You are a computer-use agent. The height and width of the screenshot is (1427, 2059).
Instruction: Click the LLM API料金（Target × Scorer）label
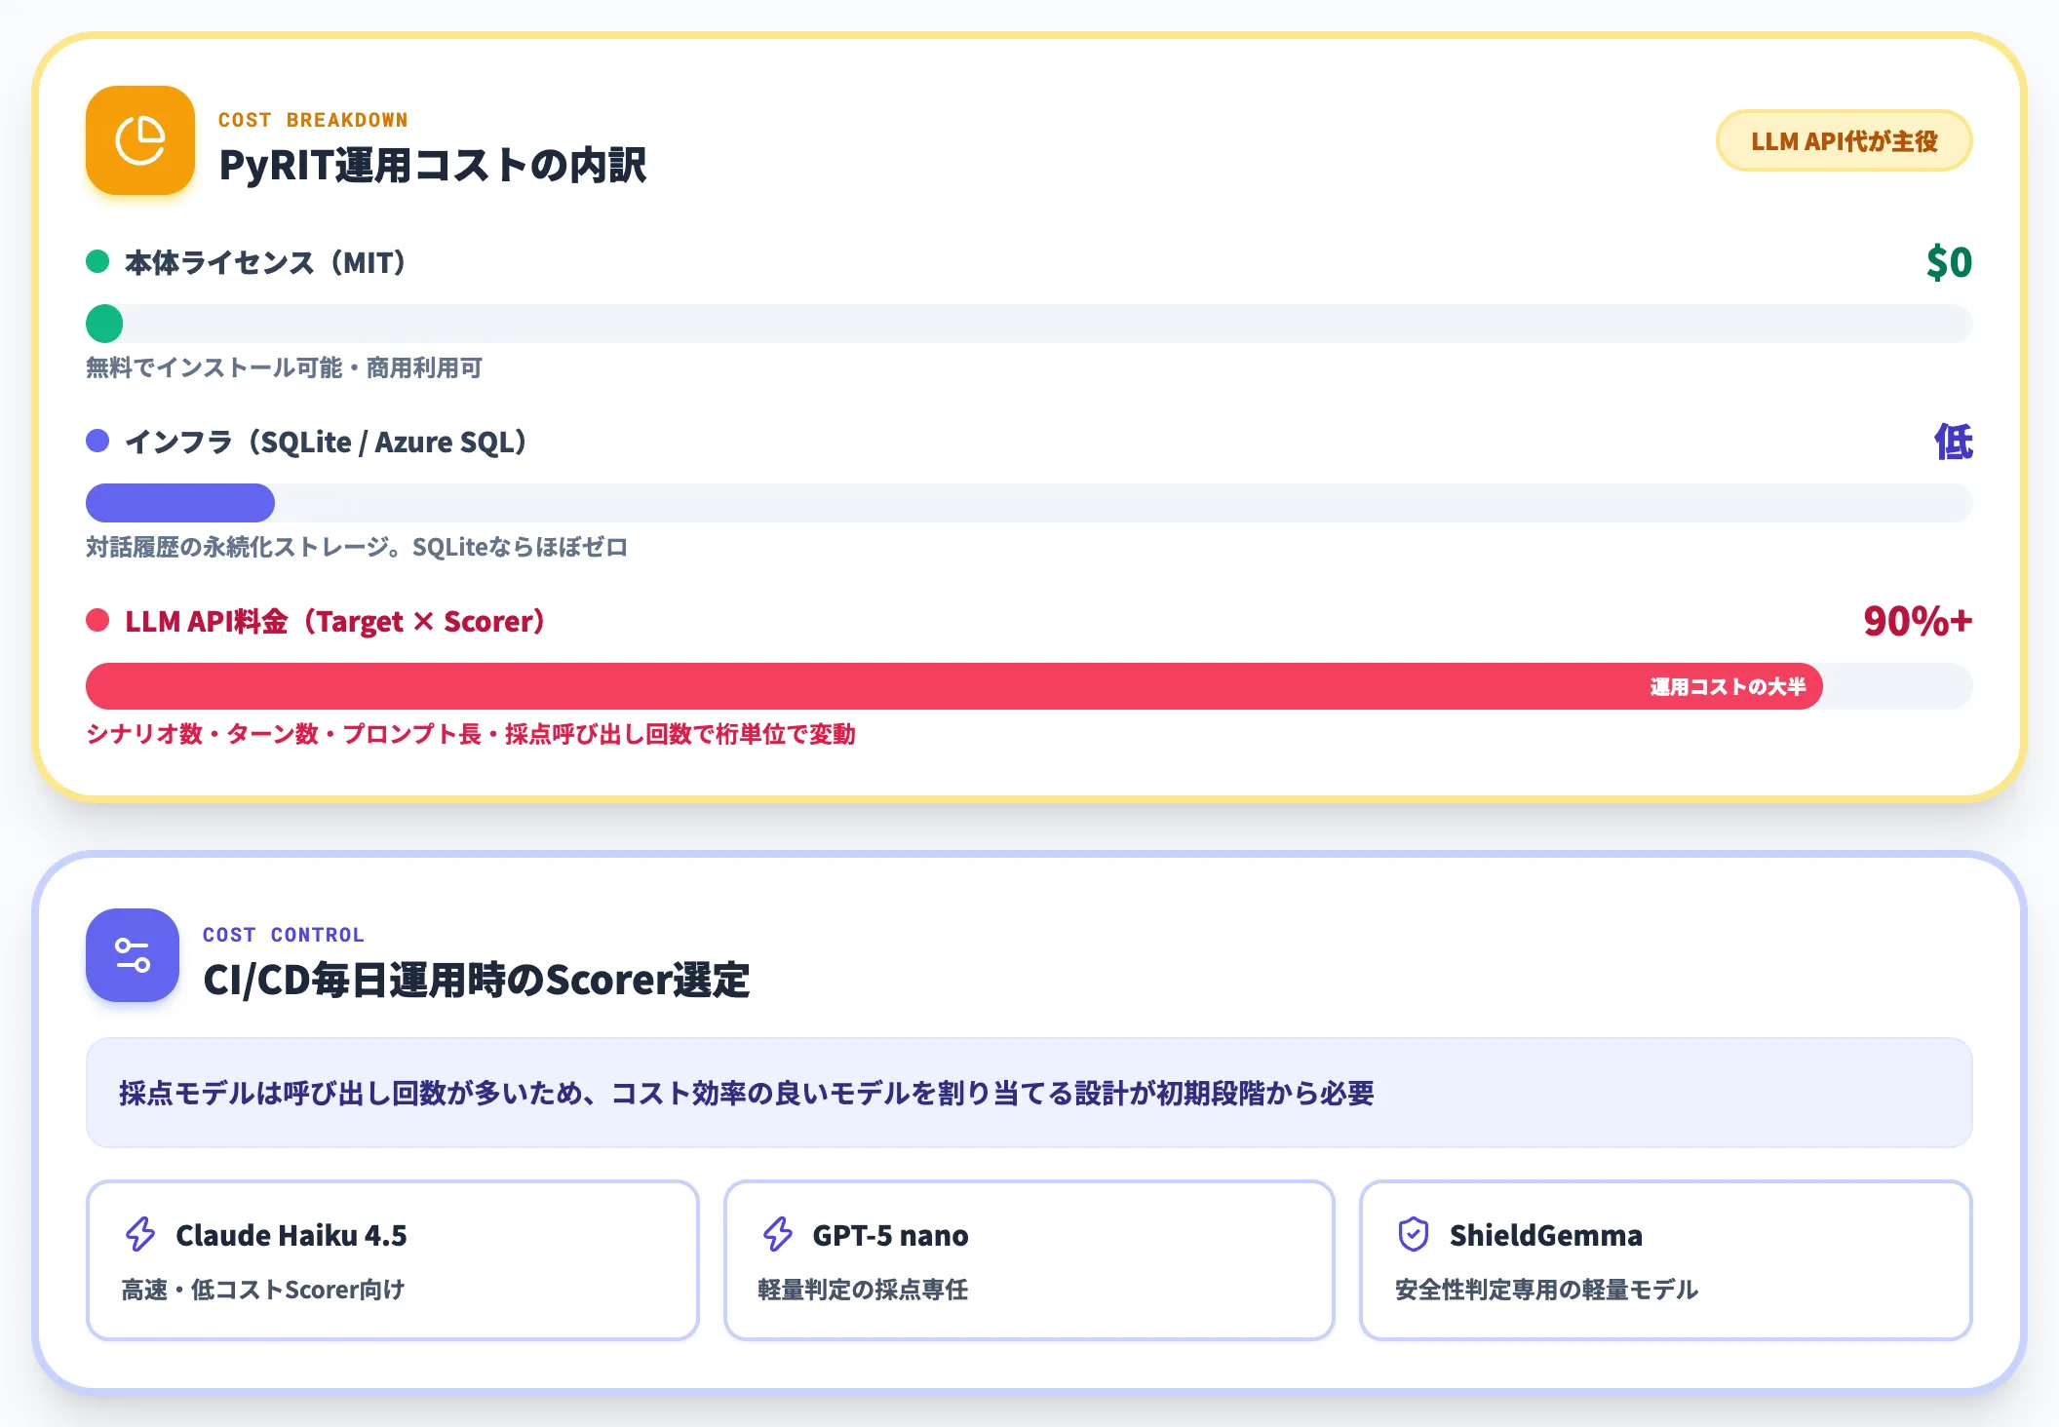335,621
